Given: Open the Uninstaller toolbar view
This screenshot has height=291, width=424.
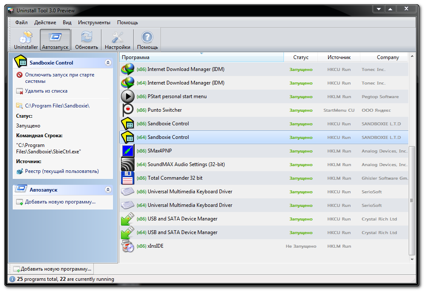Looking at the screenshot, I should click(x=26, y=40).
